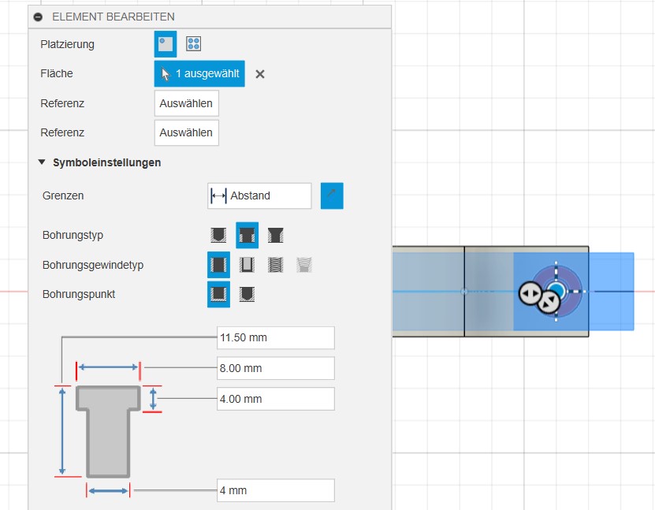Screen dimensions: 655x510
Task: Click the '1 ausgewählt' Fläche selector
Action: coord(199,74)
